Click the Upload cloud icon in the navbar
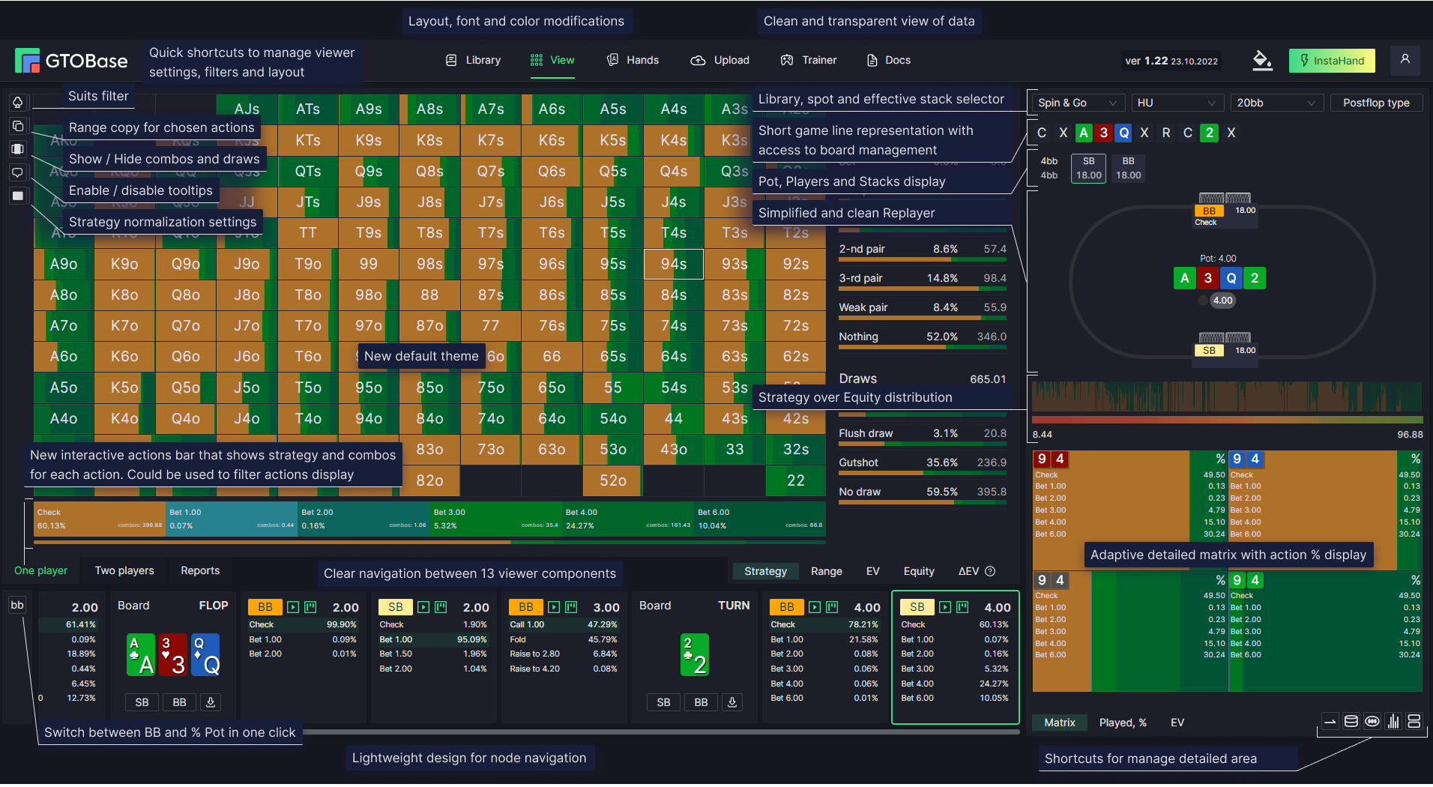1433x787 pixels. tap(698, 60)
